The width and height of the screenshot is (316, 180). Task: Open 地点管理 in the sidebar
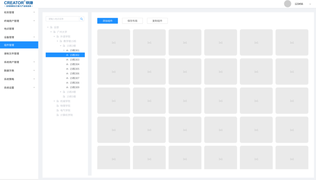(x=9, y=29)
